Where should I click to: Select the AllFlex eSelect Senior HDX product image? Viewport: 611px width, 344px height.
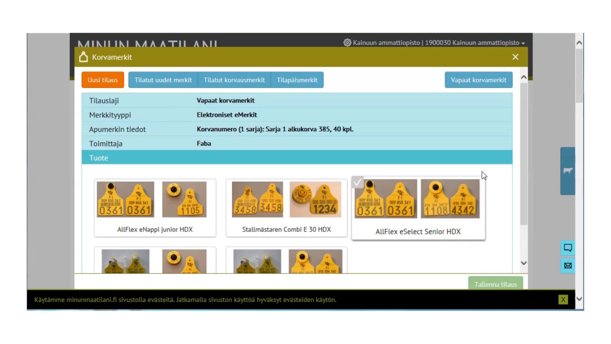(x=417, y=199)
